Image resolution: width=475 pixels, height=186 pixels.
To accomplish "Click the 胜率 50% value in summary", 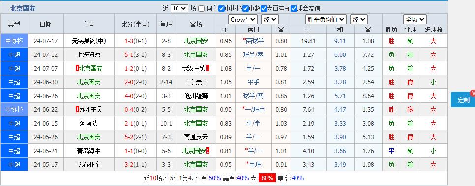I will pos(215,178).
